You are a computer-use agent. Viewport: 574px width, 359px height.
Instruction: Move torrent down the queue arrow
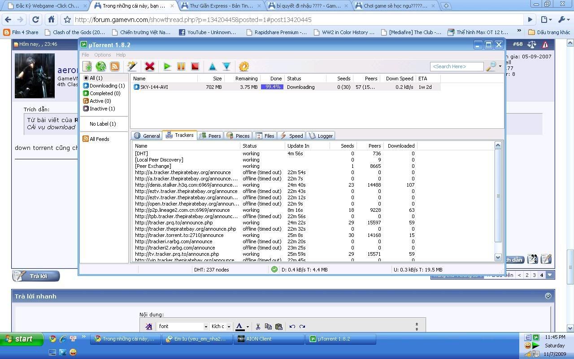pos(226,66)
